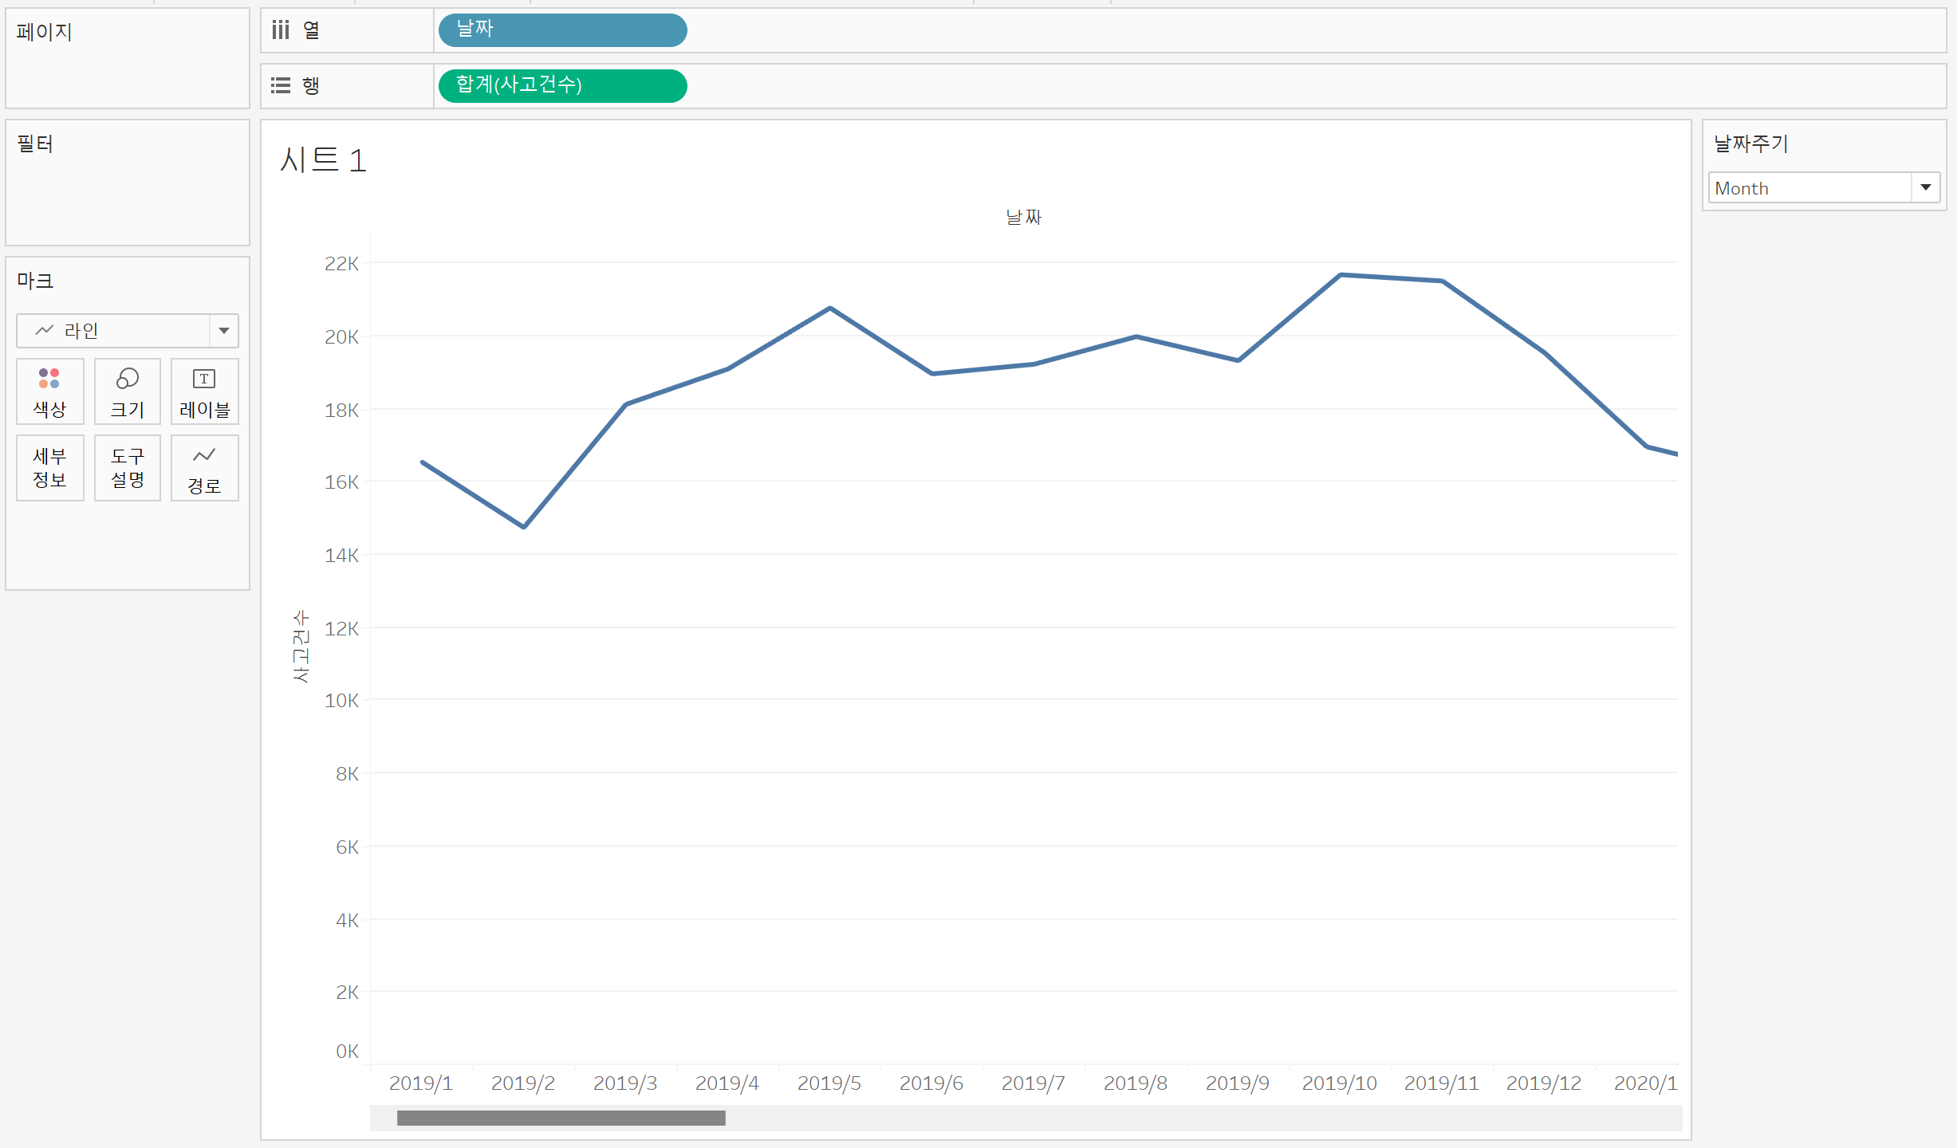This screenshot has height=1148, width=1957.
Task: Click the columns shelf 열 icon
Action: (280, 30)
